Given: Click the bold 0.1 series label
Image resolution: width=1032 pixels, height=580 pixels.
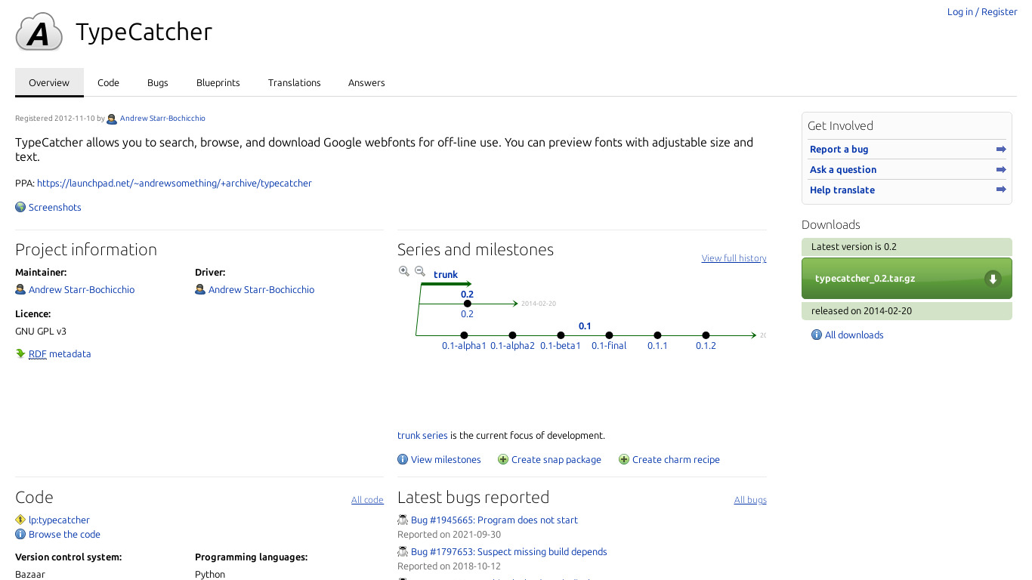Looking at the screenshot, I should tap(585, 326).
